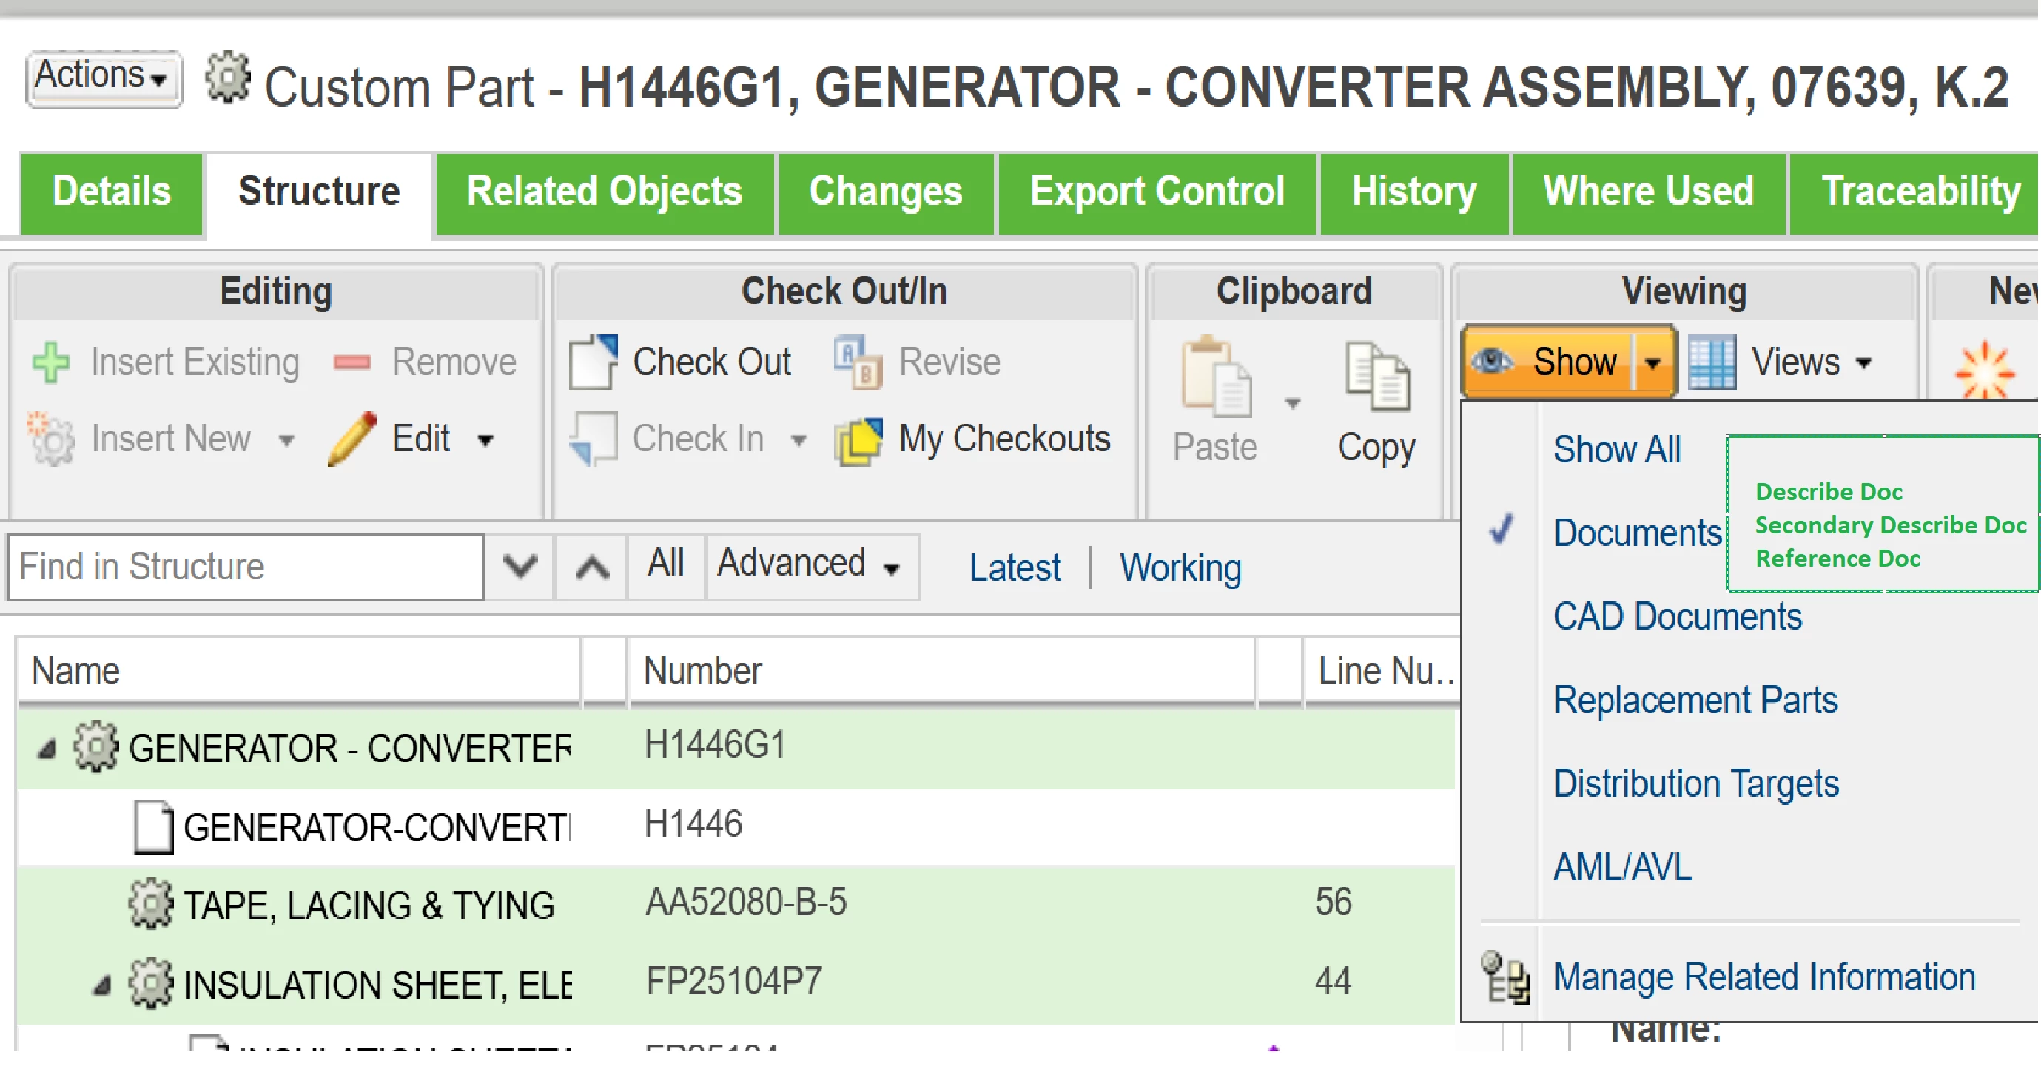
Task: Click the Edit pencil icon
Action: point(352,439)
